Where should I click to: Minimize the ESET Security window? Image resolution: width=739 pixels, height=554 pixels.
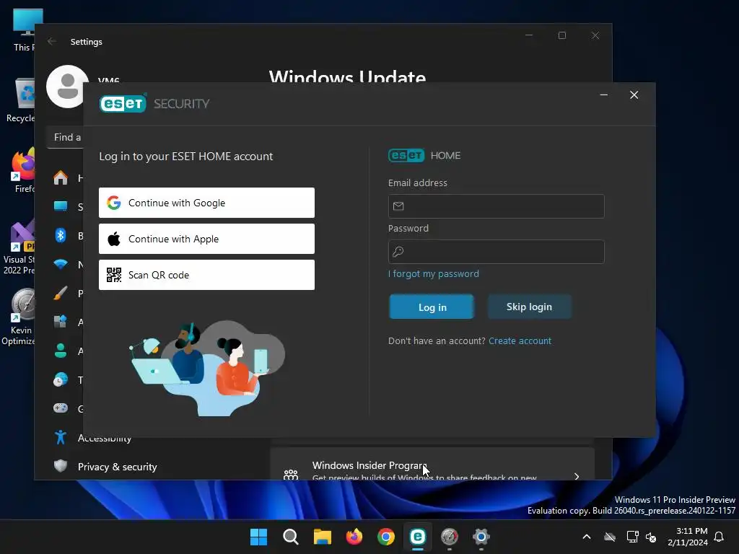point(604,95)
